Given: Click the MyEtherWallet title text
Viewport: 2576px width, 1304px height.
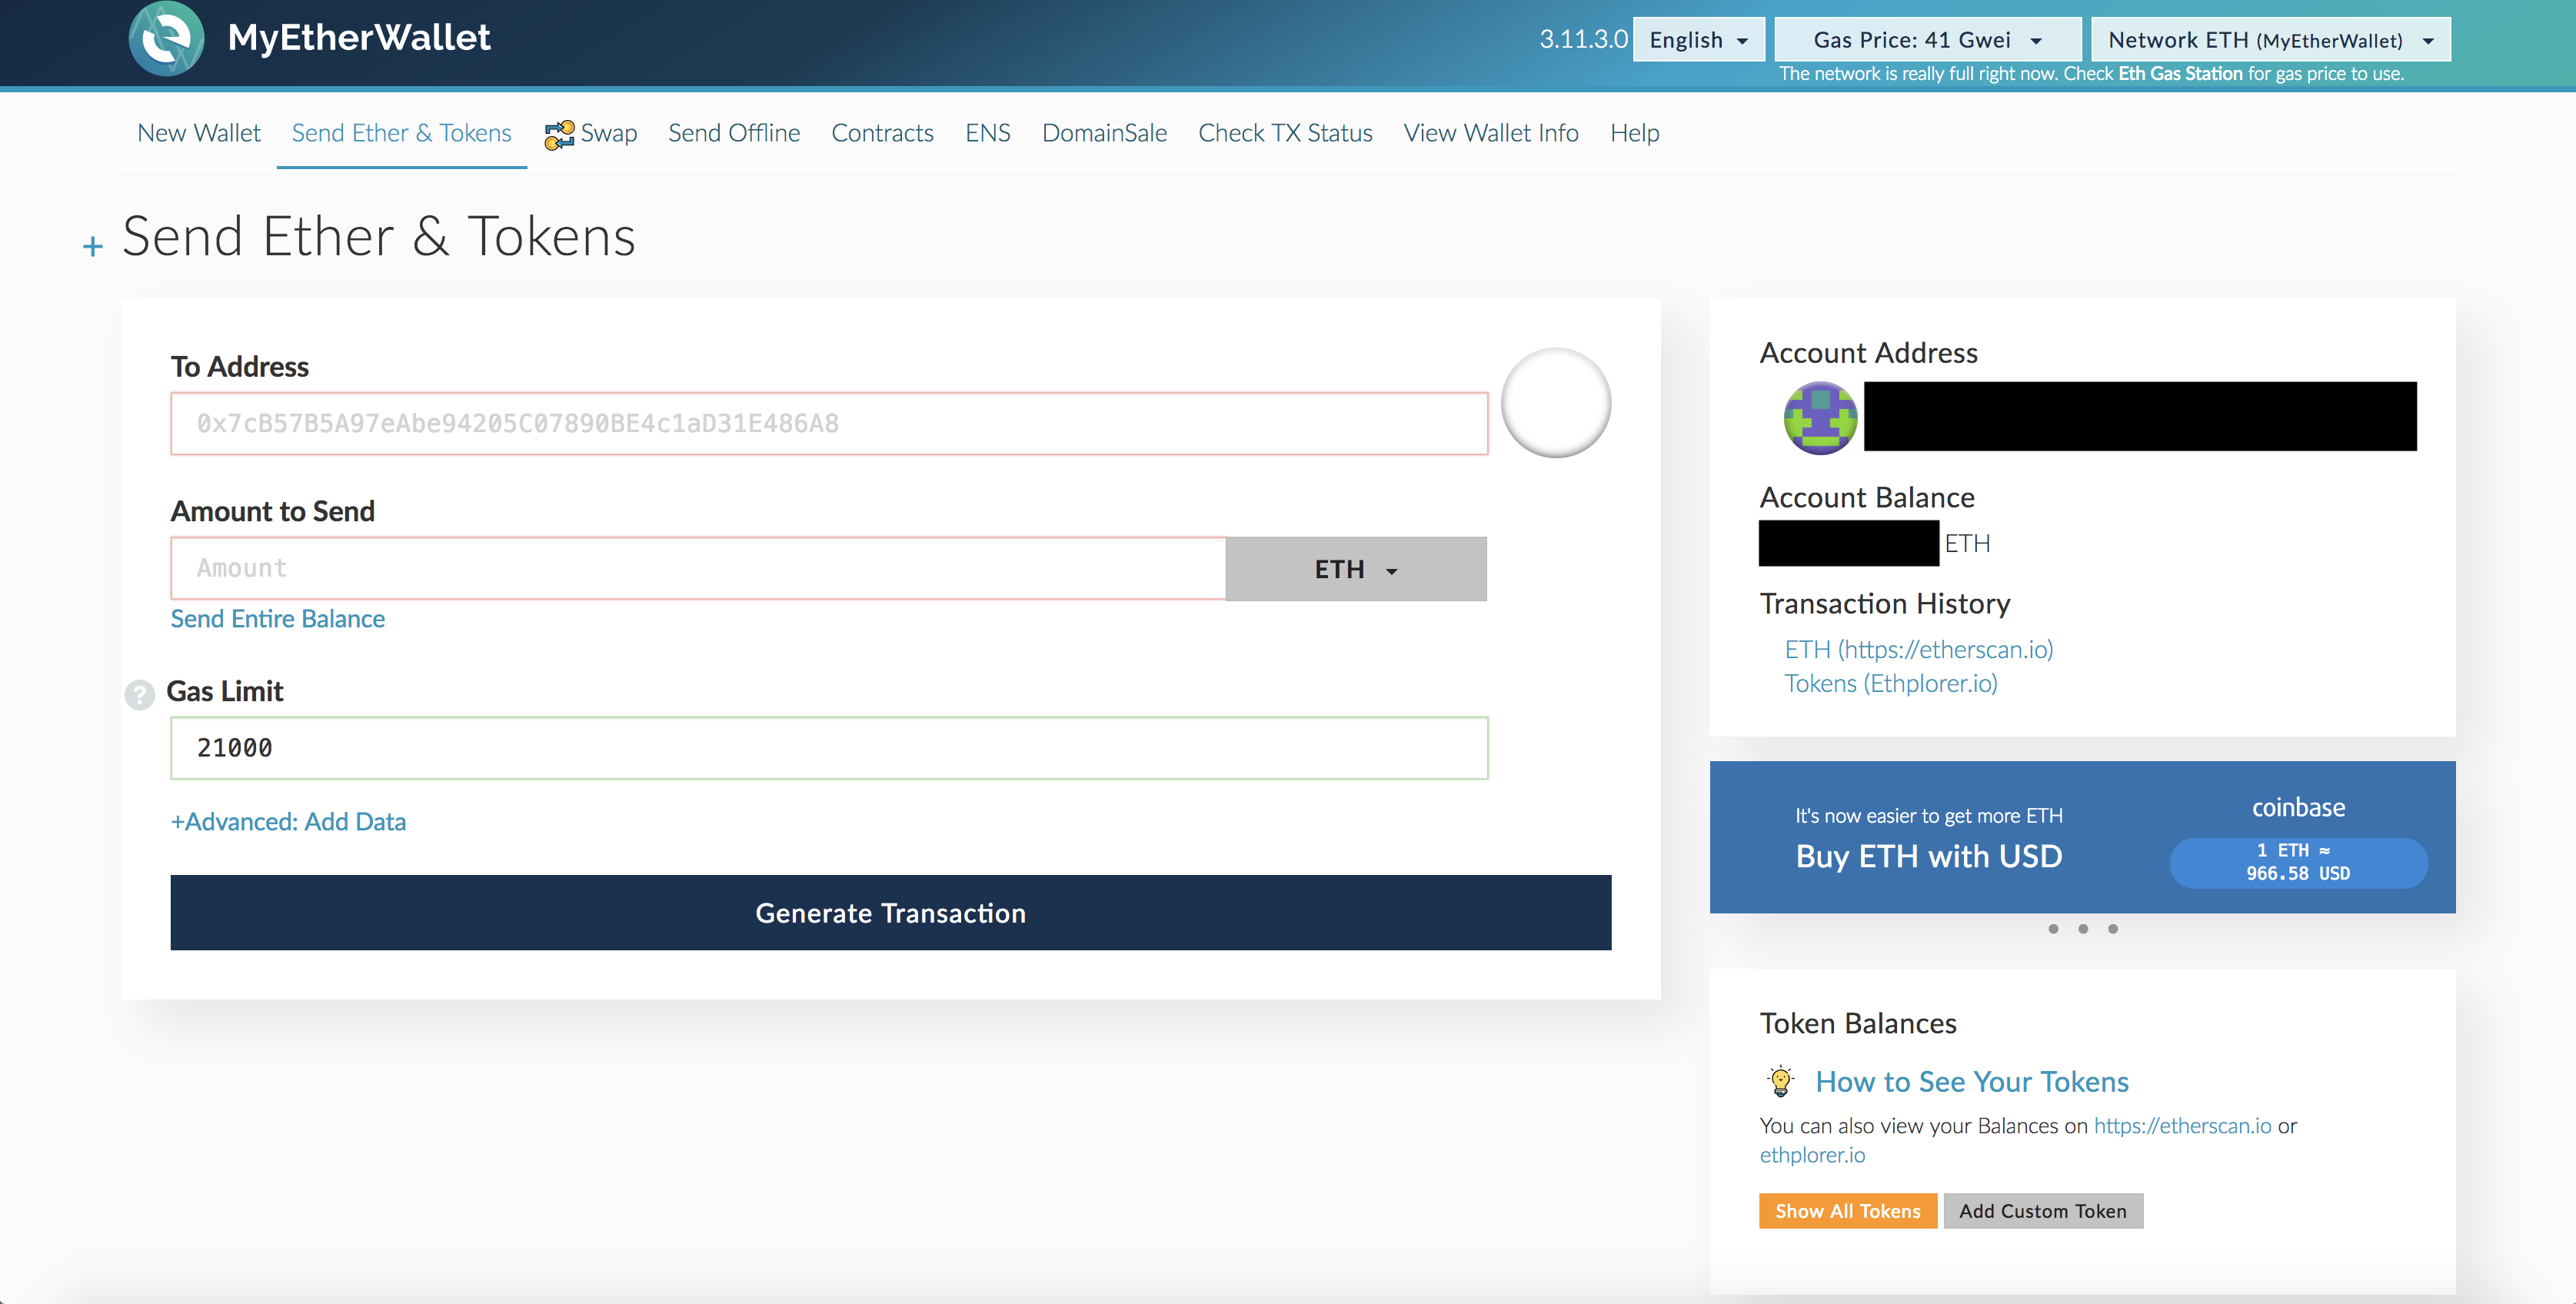Looking at the screenshot, I should 359,38.
